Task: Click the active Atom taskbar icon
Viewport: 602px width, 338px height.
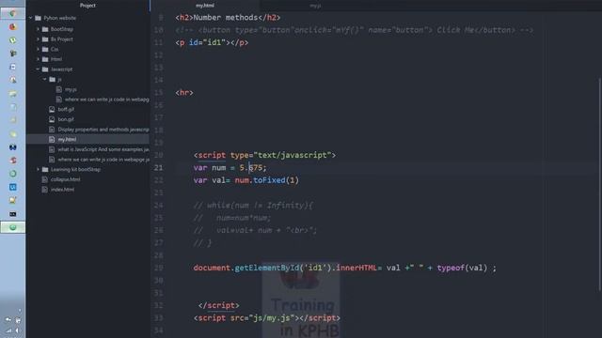Action: coord(12,227)
